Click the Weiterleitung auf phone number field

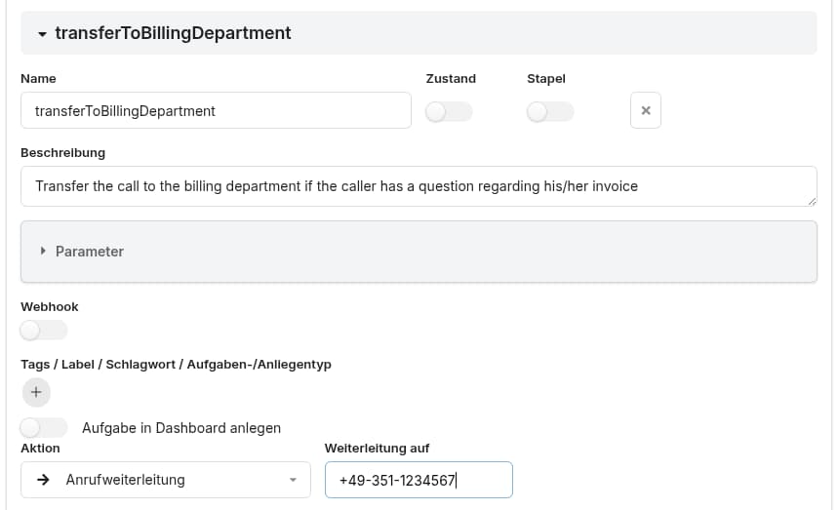[x=419, y=480]
